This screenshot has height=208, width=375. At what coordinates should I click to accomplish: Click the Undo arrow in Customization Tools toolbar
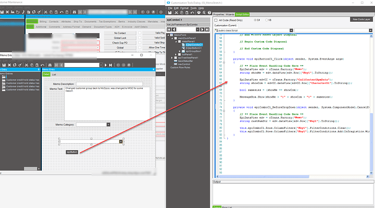click(x=192, y=12)
